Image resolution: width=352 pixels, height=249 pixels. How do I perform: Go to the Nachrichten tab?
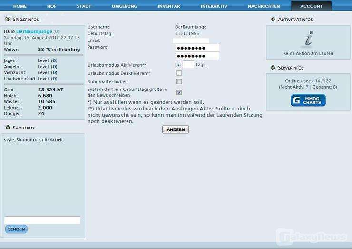[264, 6]
